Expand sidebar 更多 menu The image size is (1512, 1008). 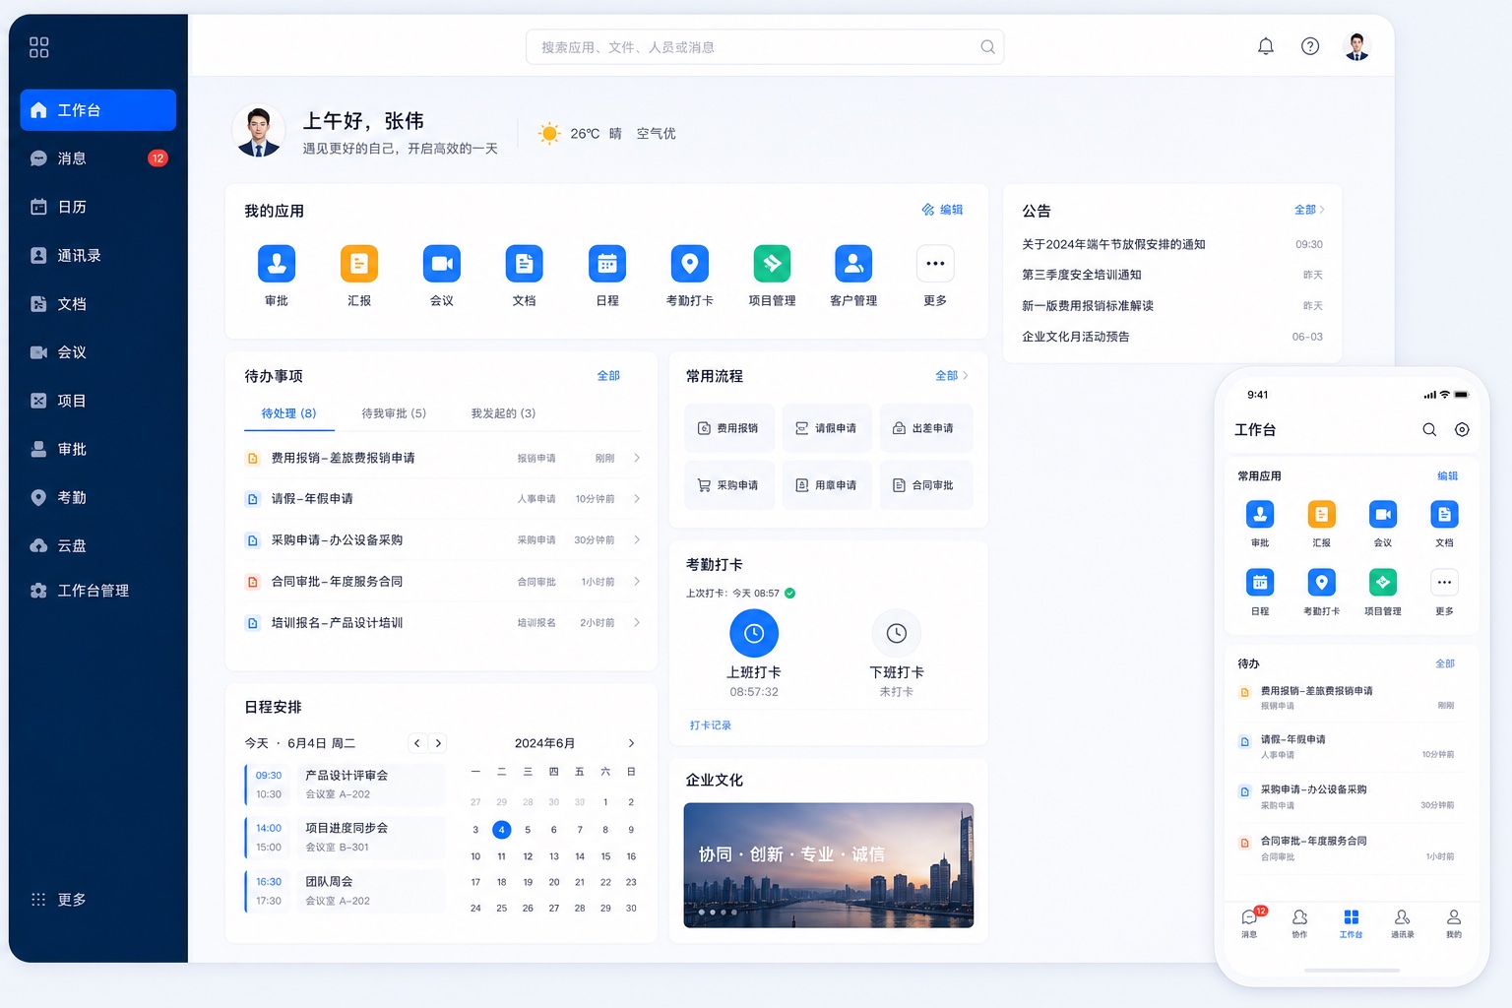[x=59, y=900]
